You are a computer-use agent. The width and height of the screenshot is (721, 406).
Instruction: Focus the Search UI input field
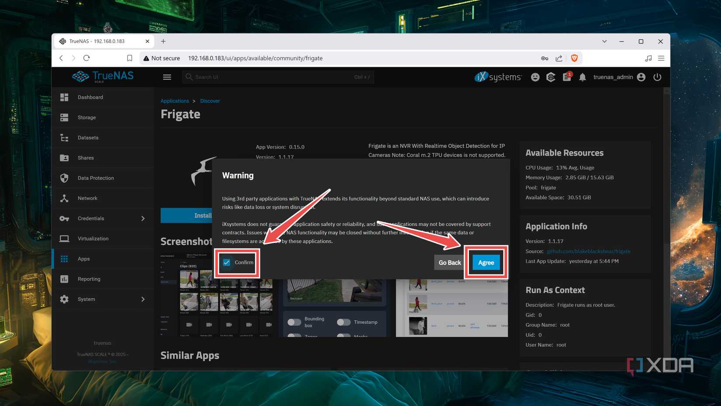click(278, 77)
